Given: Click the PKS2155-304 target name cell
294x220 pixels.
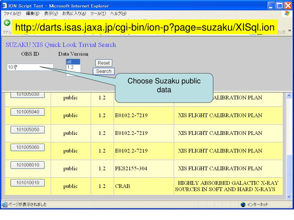Looking at the screenshot, I should (x=131, y=168).
